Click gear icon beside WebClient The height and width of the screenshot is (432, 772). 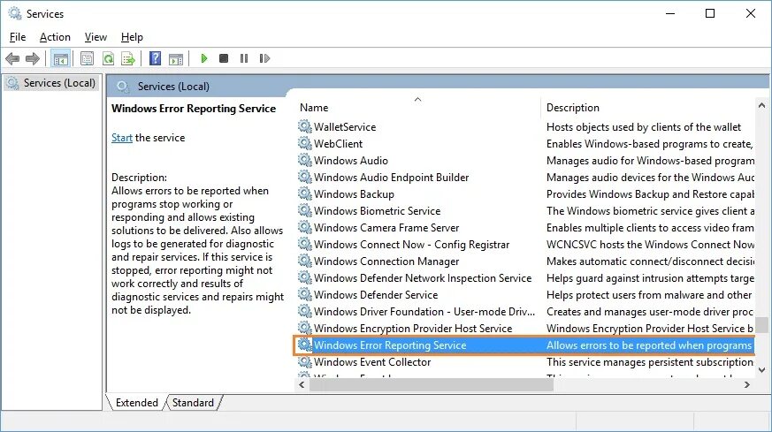(305, 143)
